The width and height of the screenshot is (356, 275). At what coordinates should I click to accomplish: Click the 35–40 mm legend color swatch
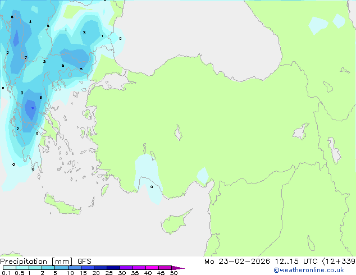click(139, 268)
